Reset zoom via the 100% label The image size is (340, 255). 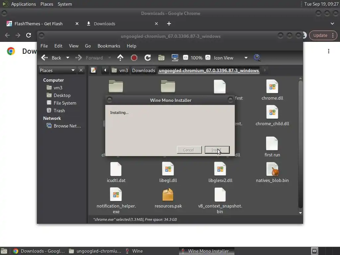tap(197, 58)
